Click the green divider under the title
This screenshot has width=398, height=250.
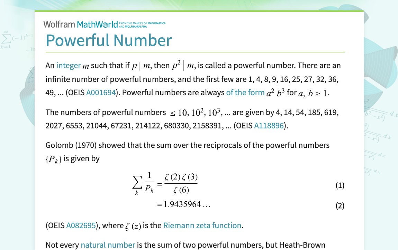pos(195,52)
